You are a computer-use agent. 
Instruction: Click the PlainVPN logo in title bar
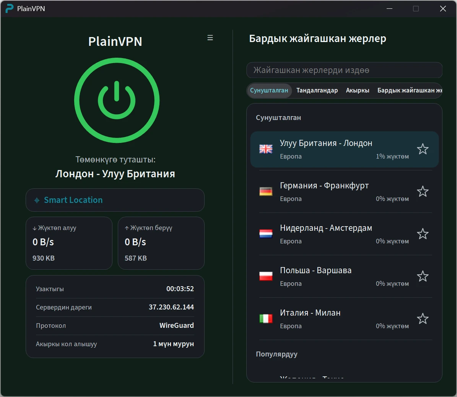pos(10,8)
